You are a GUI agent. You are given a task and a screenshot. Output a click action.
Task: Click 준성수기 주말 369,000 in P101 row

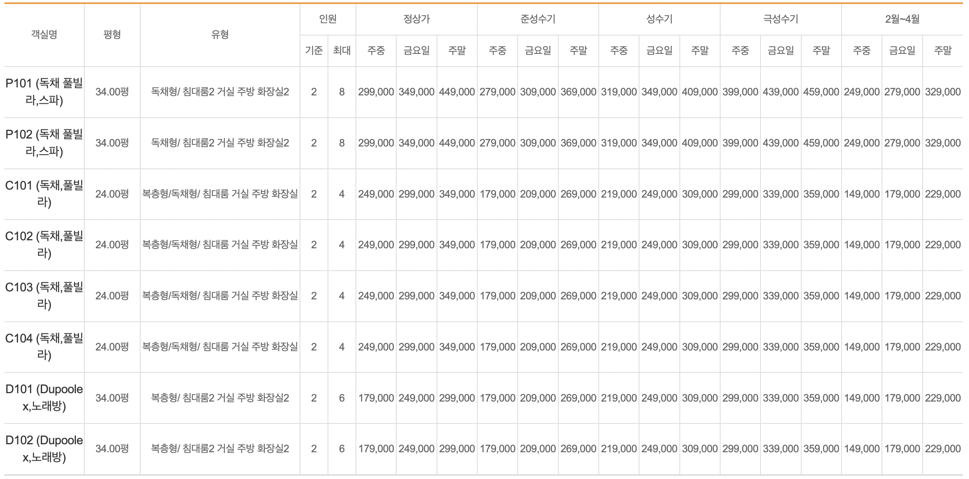[x=578, y=92]
